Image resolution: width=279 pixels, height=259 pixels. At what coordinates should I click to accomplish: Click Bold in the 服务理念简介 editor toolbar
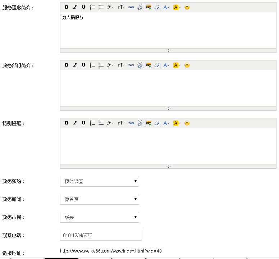[66, 7]
